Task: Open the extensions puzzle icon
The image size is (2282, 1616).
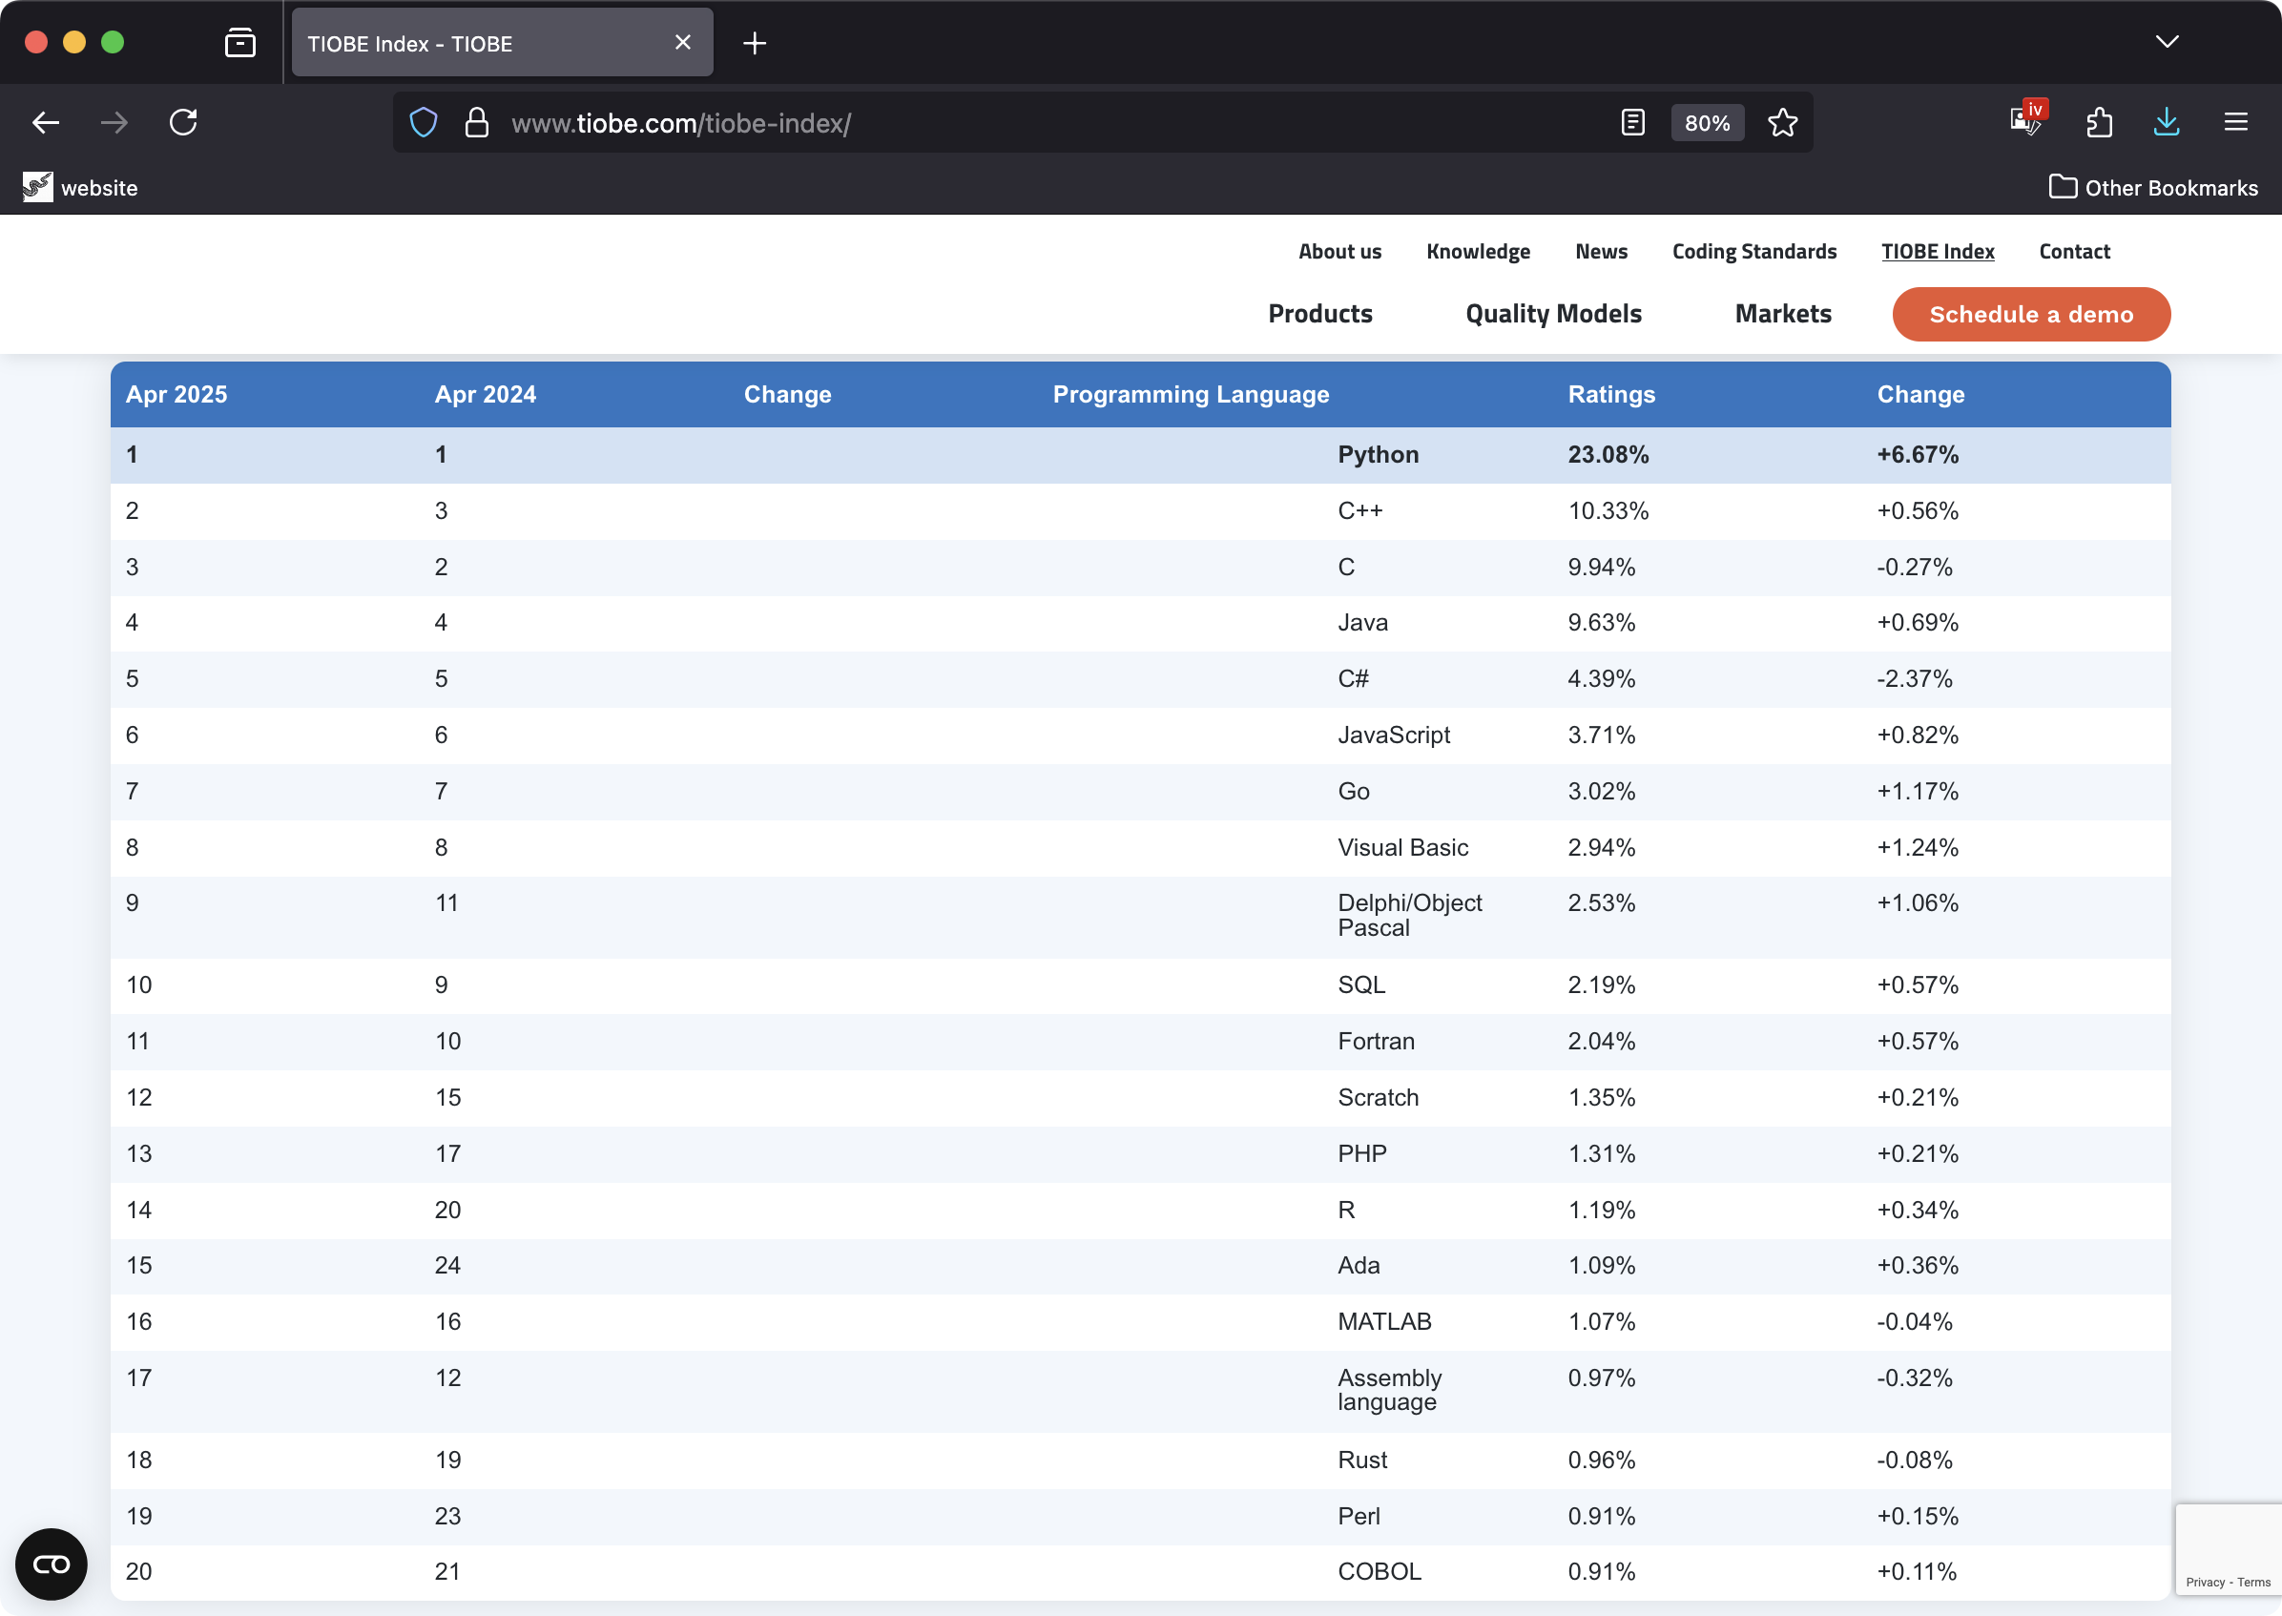Action: 2099,122
